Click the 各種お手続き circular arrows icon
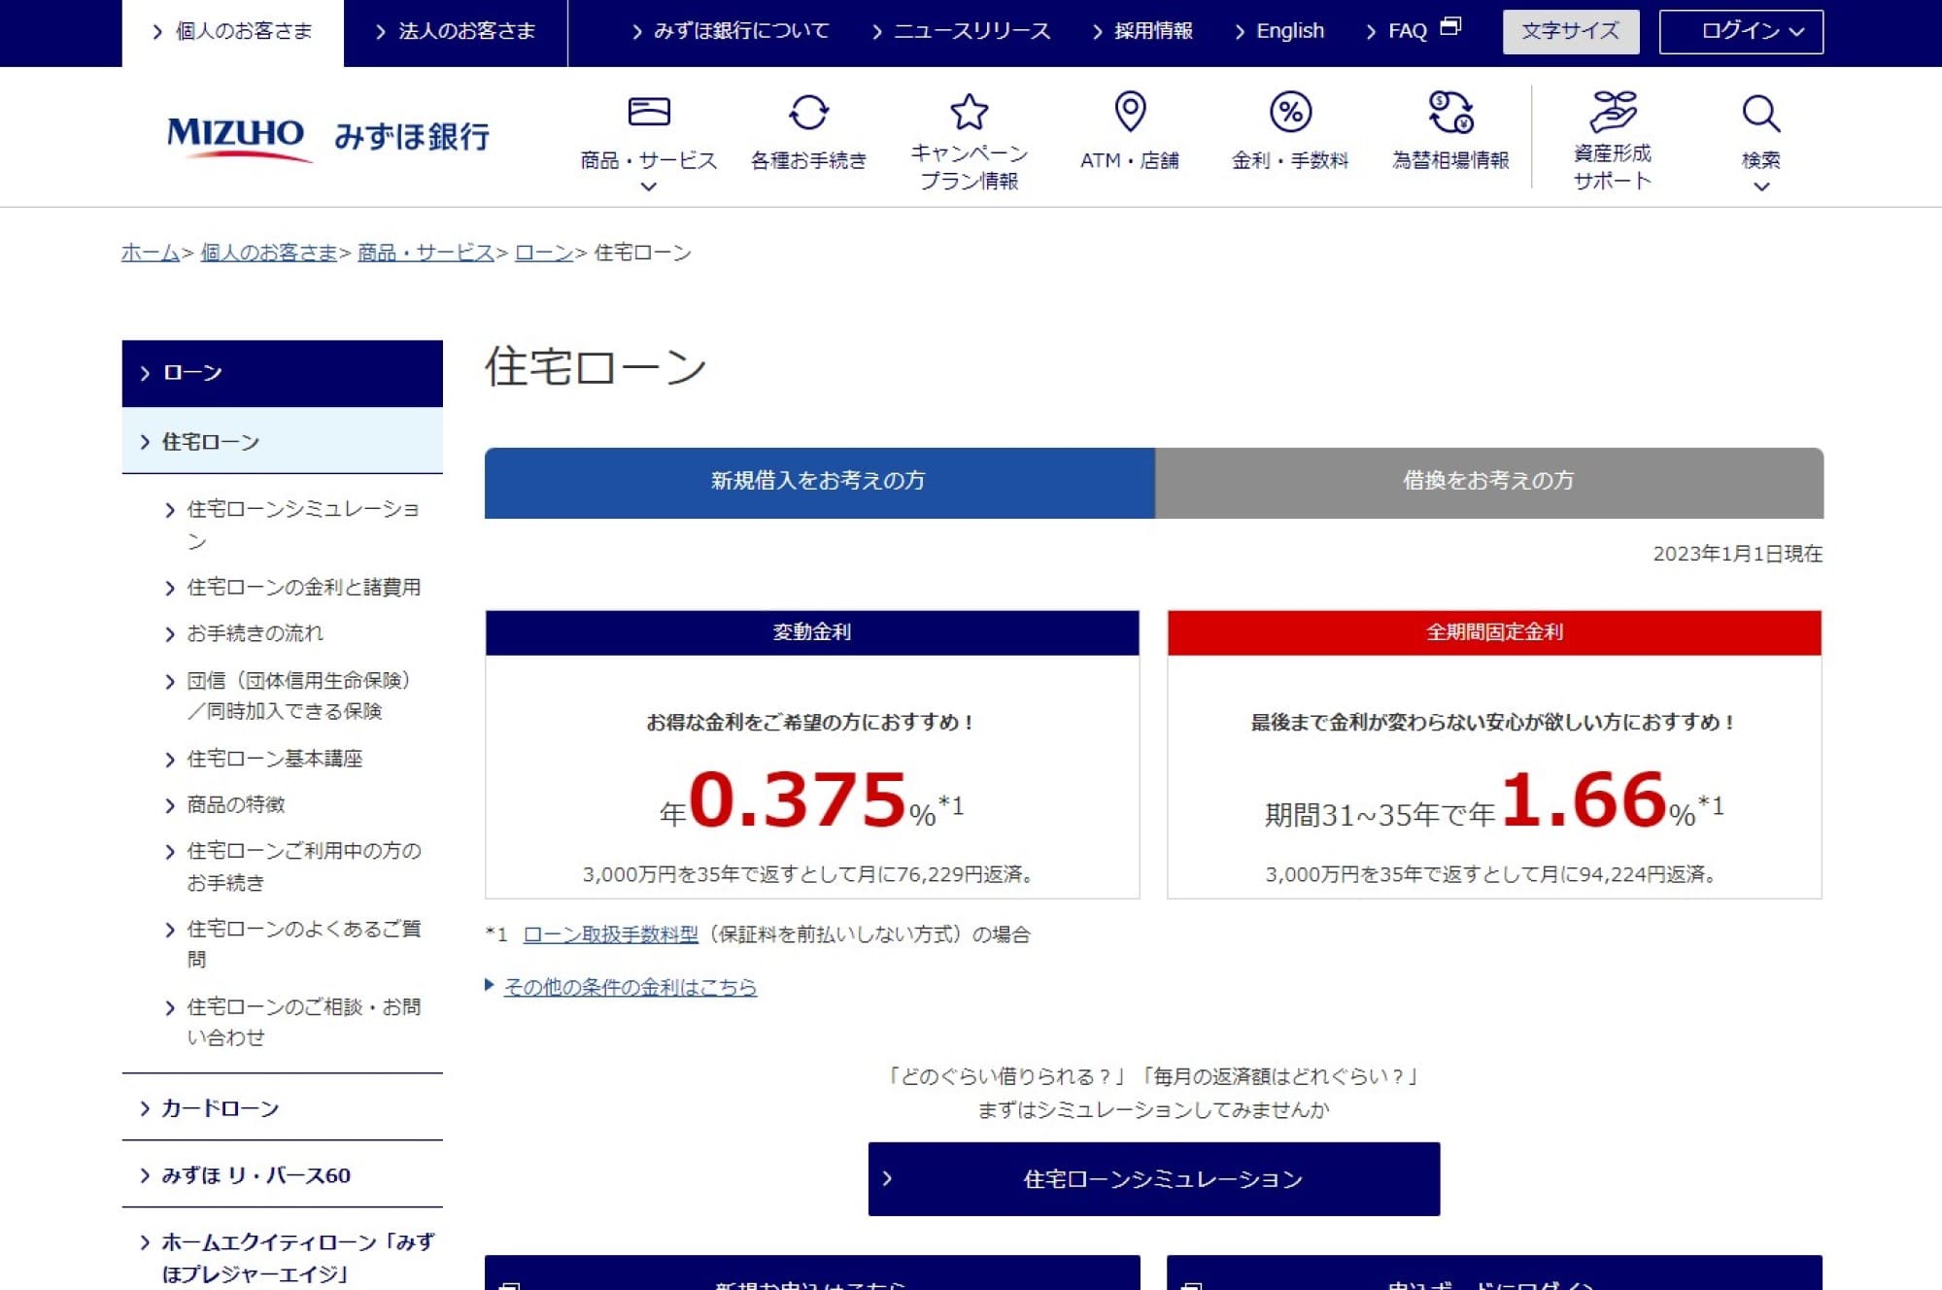This screenshot has width=1942, height=1290. (x=808, y=112)
